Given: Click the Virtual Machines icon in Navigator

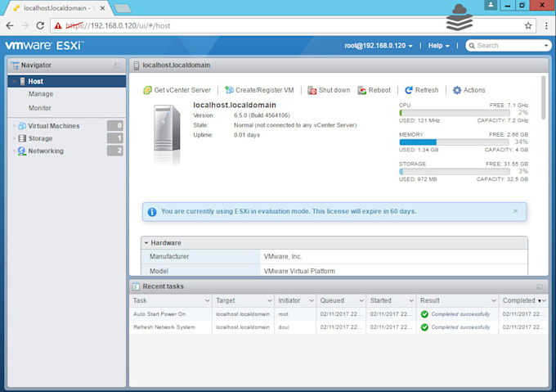Looking at the screenshot, I should 22,125.
